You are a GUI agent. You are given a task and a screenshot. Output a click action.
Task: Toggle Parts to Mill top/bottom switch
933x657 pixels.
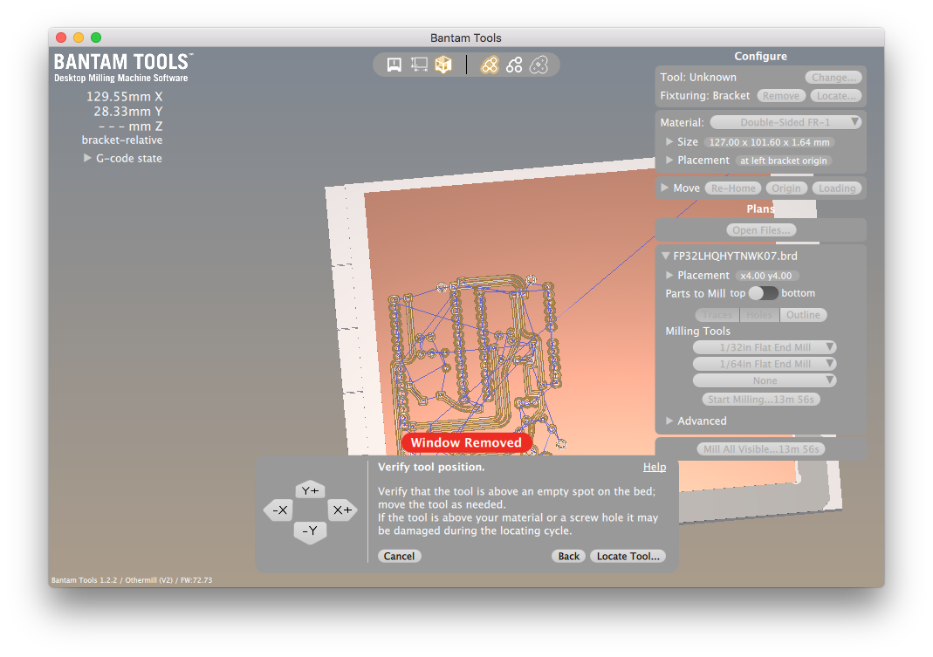763,293
